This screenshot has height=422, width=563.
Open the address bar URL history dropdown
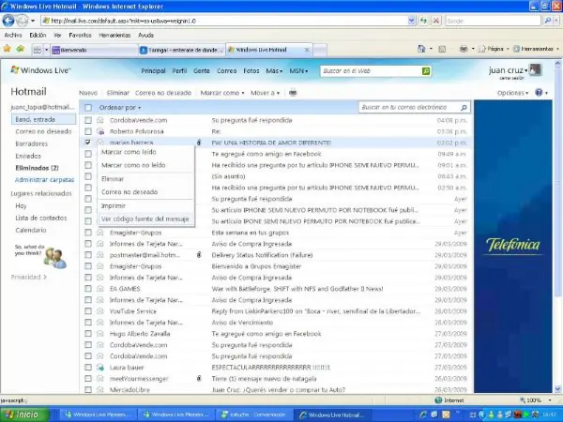point(412,21)
